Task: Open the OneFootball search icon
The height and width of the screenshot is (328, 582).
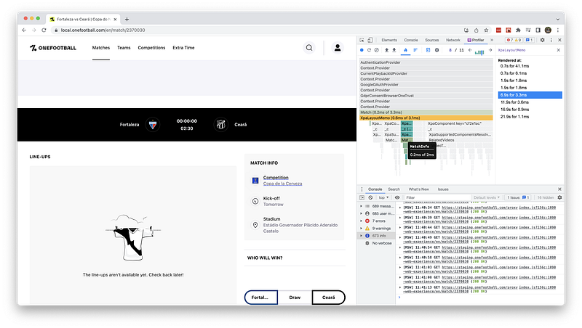Action: point(309,48)
